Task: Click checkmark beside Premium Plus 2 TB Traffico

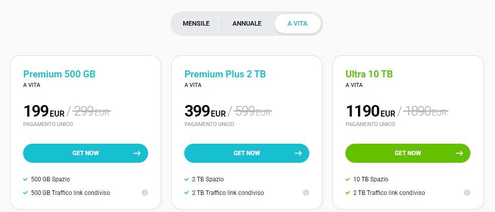Action: pos(187,193)
